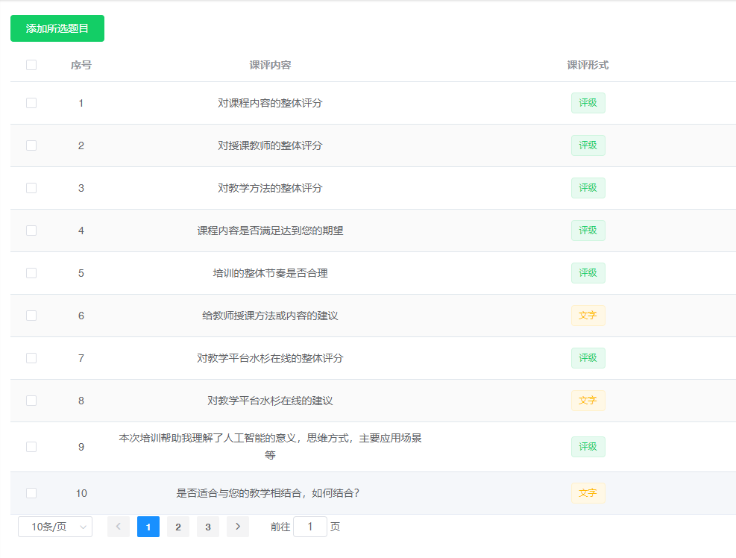Jump to page 3 in pagination

207,527
